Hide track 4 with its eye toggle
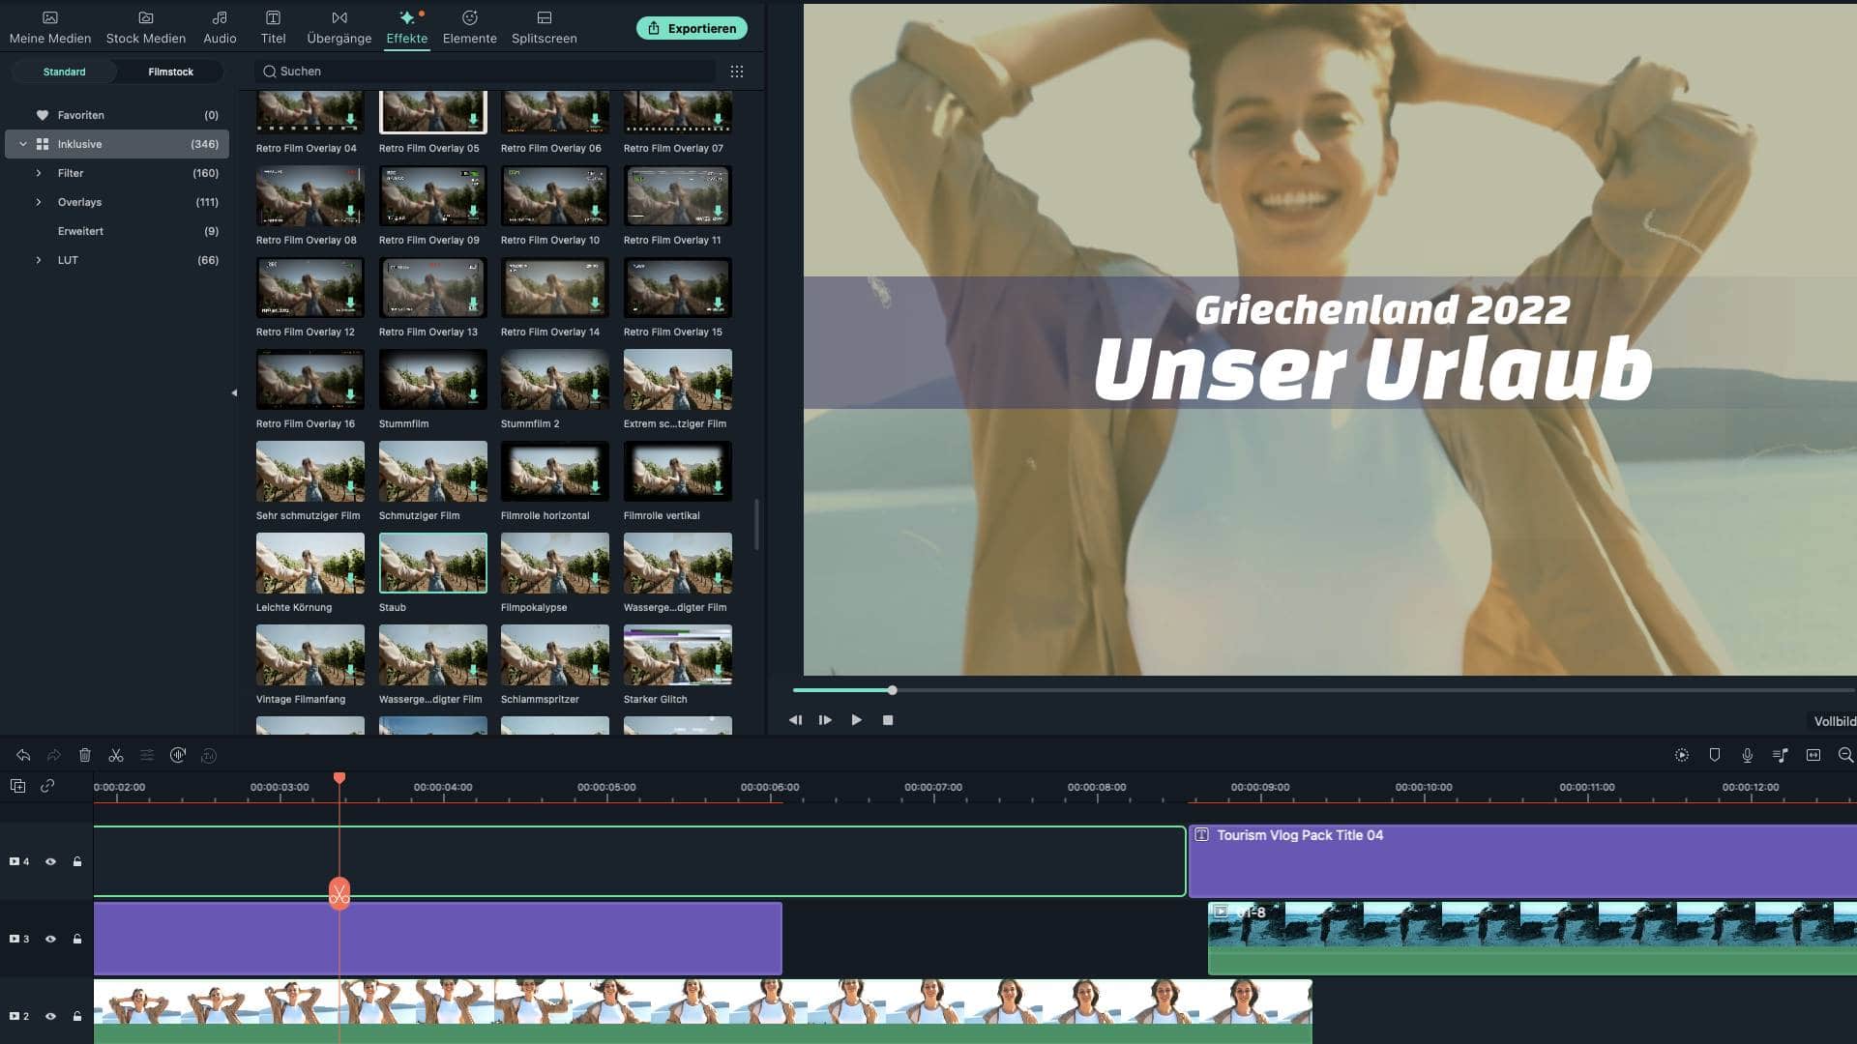The height and width of the screenshot is (1044, 1857). click(x=50, y=860)
